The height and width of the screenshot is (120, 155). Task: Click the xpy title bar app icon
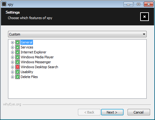[4, 4]
